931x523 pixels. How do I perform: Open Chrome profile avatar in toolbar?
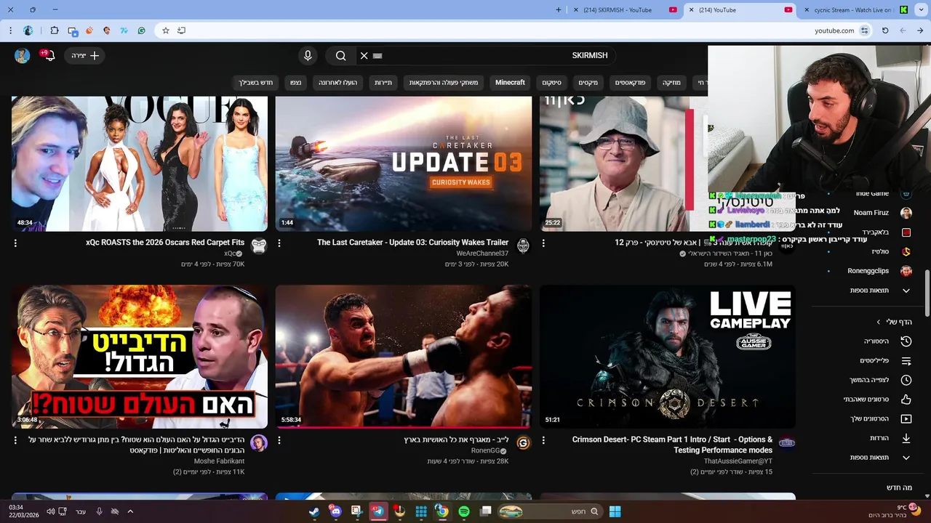(x=28, y=31)
